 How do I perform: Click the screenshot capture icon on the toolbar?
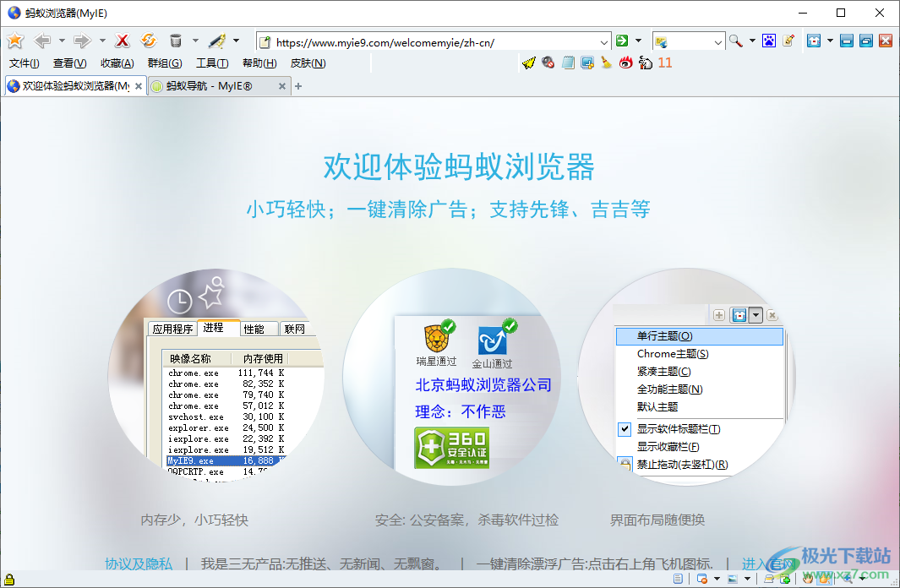588,63
